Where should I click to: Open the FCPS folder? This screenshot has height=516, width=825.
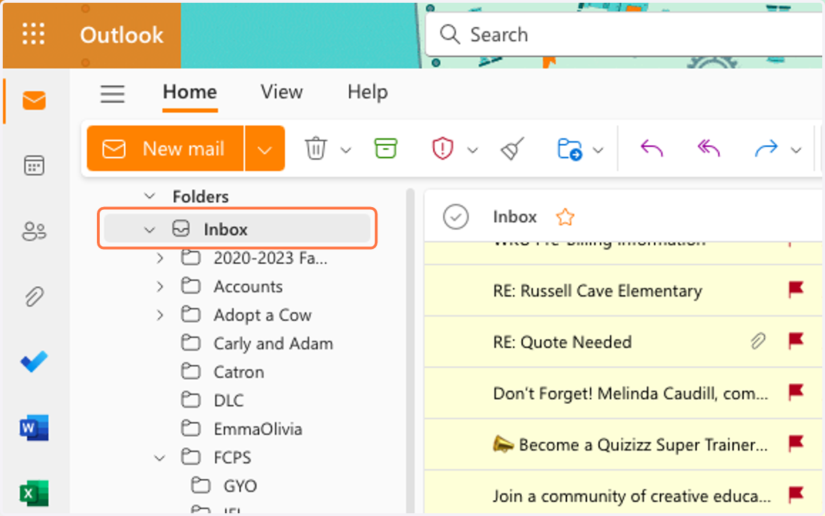[x=232, y=458]
